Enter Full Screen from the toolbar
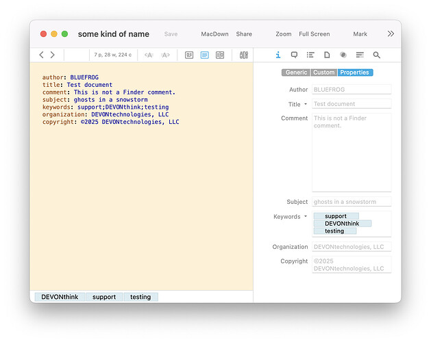 pyautogui.click(x=315, y=34)
